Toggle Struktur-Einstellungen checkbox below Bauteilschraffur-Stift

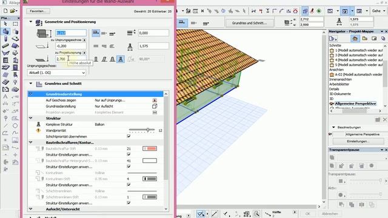(x=129, y=155)
